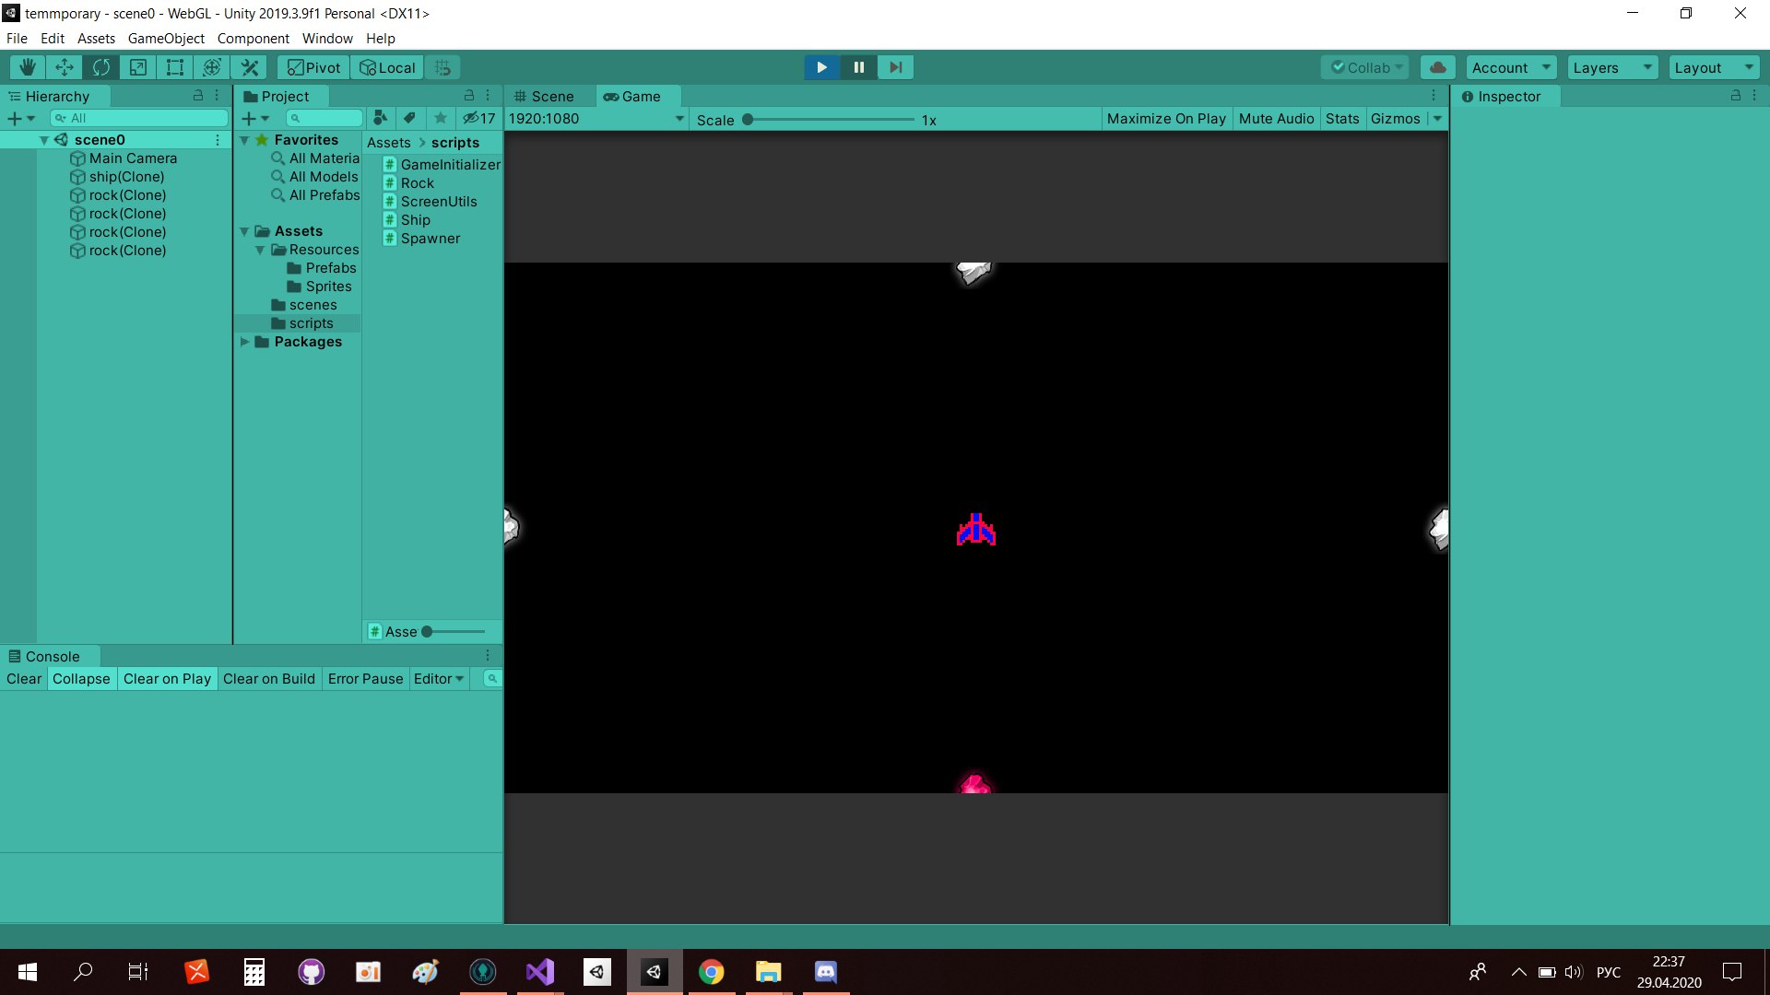1770x995 pixels.
Task: Open Hierarchy panel options menu
Action: tap(217, 96)
